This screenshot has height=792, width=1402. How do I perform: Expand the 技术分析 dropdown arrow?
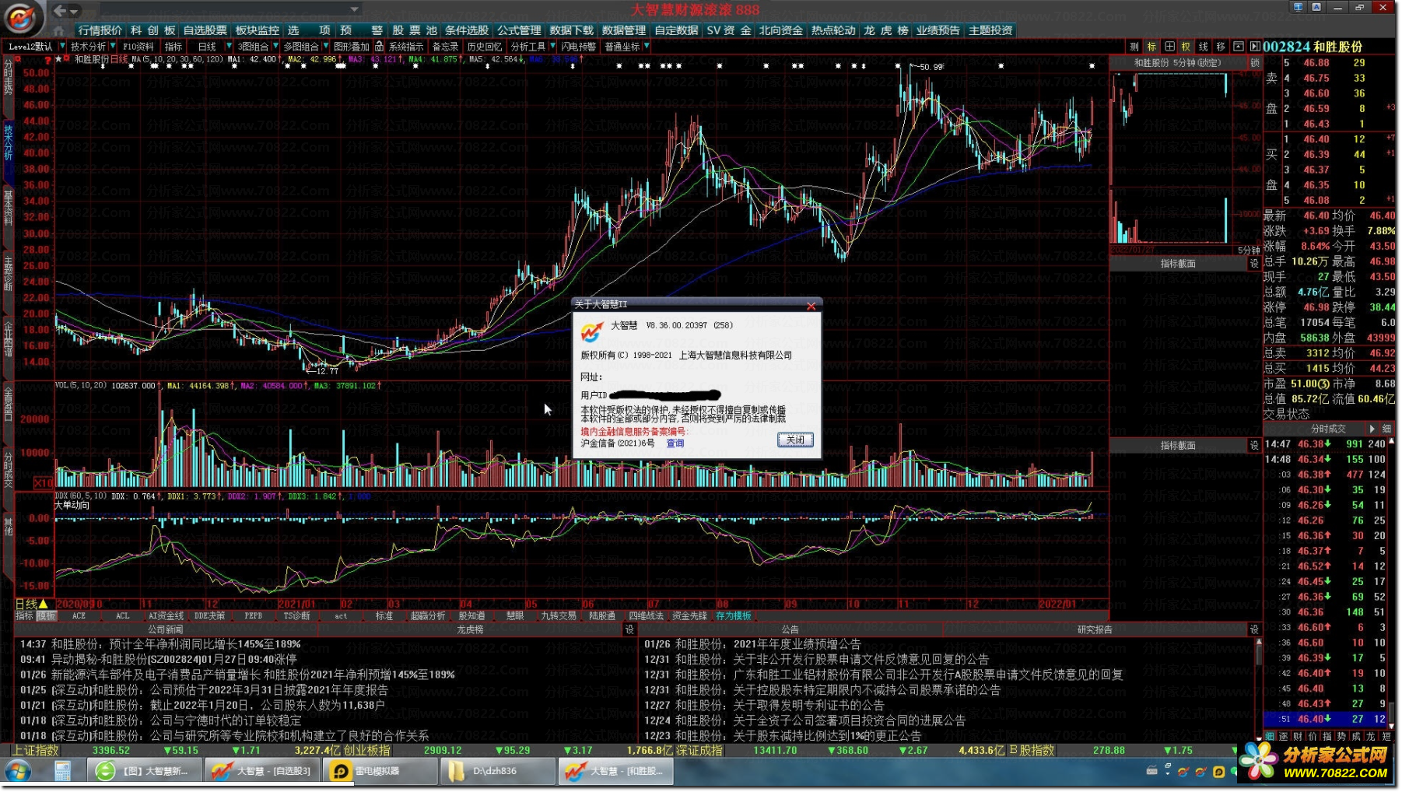pyautogui.click(x=114, y=47)
